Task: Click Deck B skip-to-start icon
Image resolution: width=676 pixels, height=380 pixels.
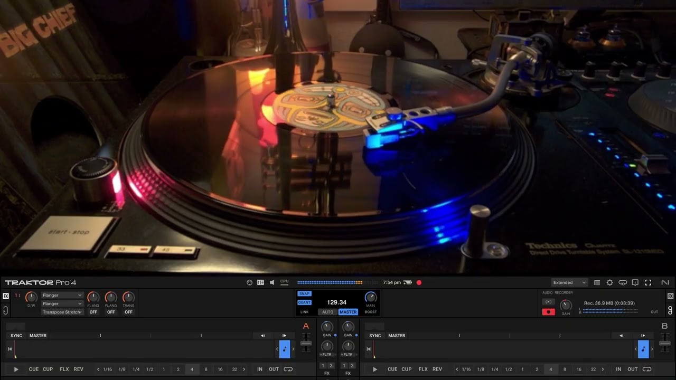Action: pyautogui.click(x=369, y=349)
